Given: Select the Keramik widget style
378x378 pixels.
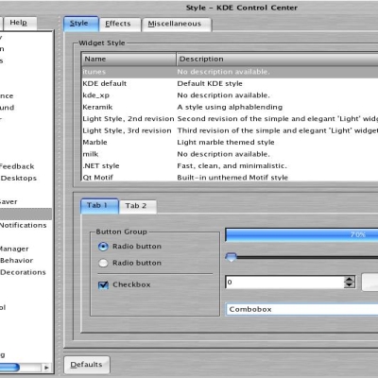Looking at the screenshot, I should (230, 107).
